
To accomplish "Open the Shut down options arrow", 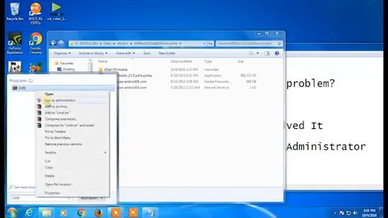I will click(102, 198).
